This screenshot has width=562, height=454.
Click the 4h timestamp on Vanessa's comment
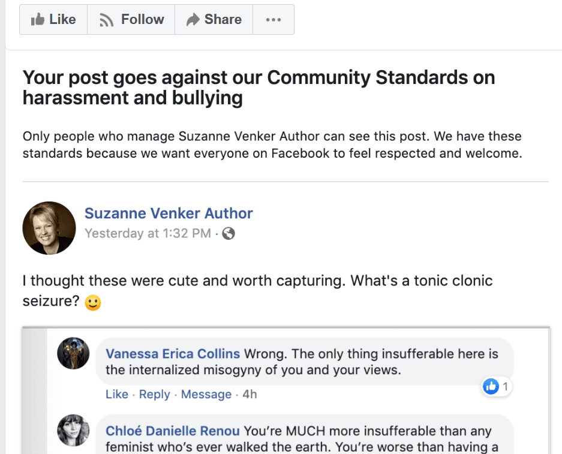pos(250,394)
